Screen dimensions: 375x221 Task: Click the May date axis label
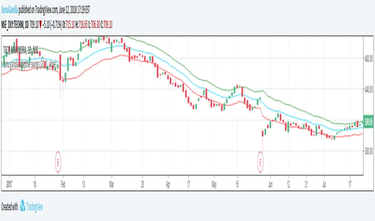[214, 184]
